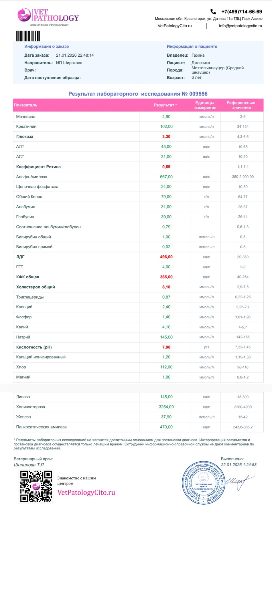This screenshot has height=607, width=272.
Task: Click the barcode under the logo
Action: 28,36
